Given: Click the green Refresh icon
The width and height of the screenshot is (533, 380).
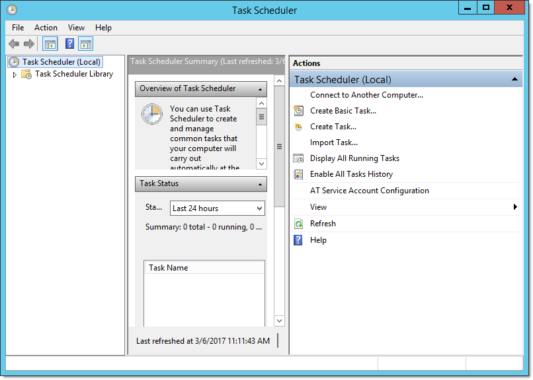Looking at the screenshot, I should 298,224.
